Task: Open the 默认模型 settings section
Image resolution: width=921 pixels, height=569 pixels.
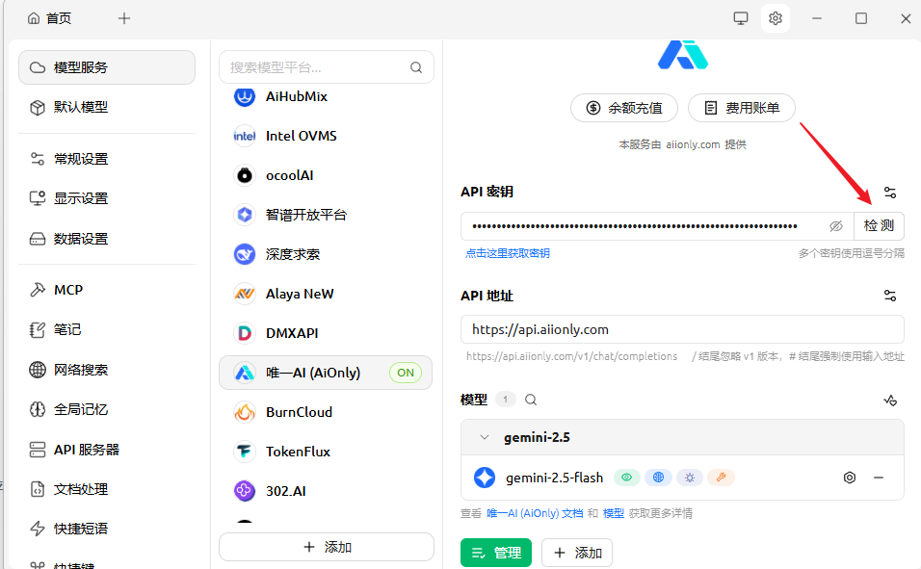Action: point(107,107)
